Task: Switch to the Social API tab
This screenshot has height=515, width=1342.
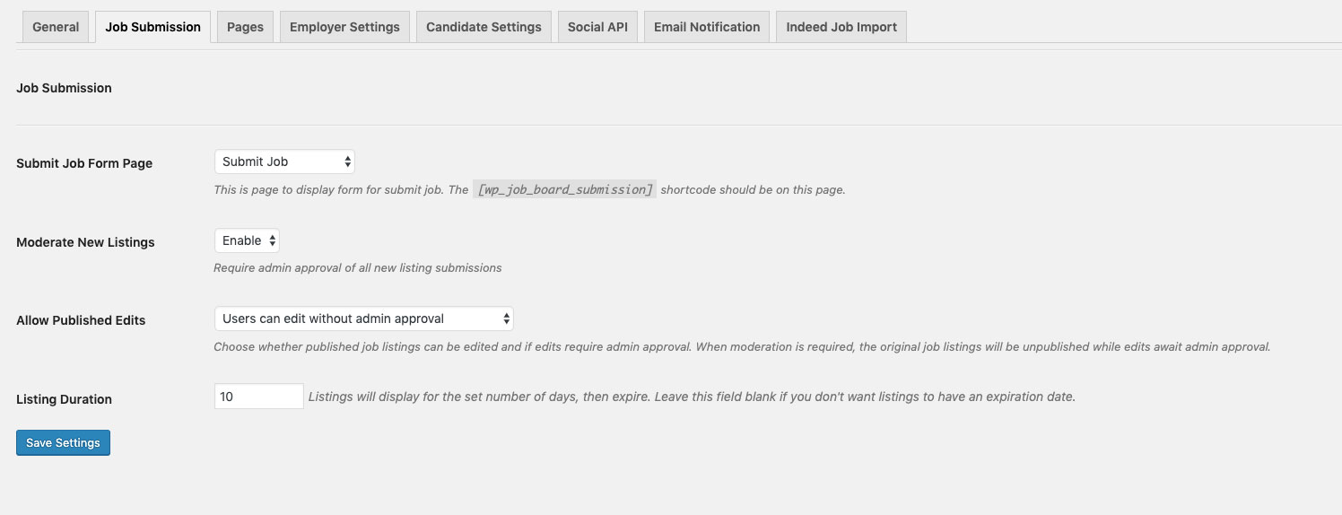Action: tap(597, 27)
